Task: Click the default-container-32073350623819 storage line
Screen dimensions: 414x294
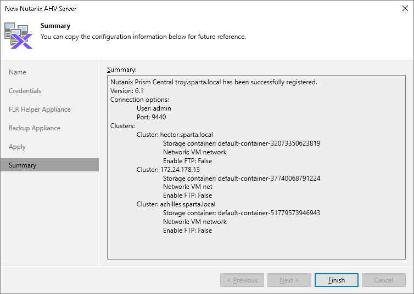Action: tap(242, 143)
